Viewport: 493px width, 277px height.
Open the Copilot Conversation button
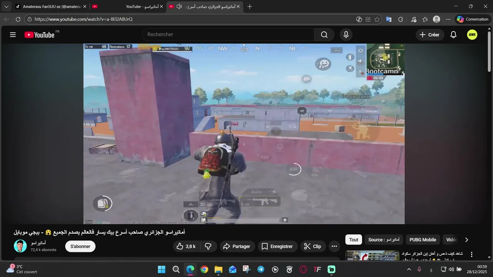(x=472, y=19)
